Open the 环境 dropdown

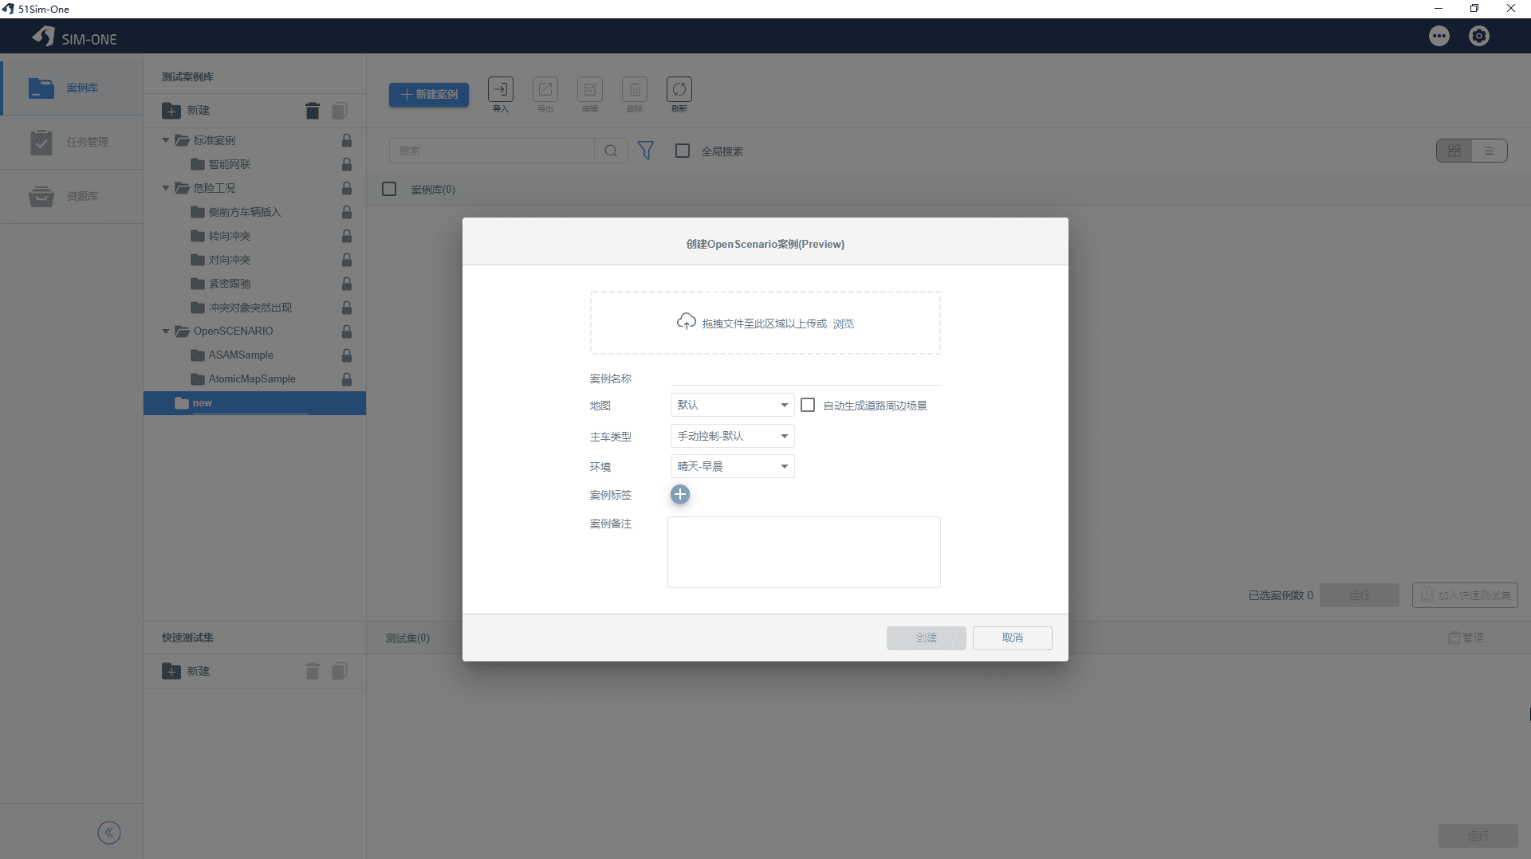pos(732,466)
